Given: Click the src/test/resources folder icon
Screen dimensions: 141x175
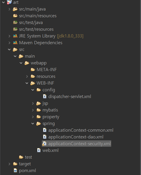Looking at the screenshot, I should 15,29.
